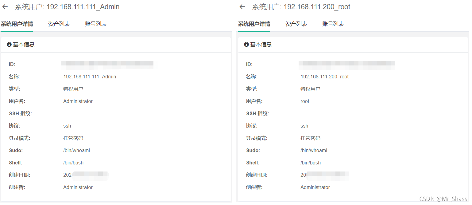472x205 pixels.
Task: Click the 创建者 Administrator value on the right panel
Action: [315, 187]
